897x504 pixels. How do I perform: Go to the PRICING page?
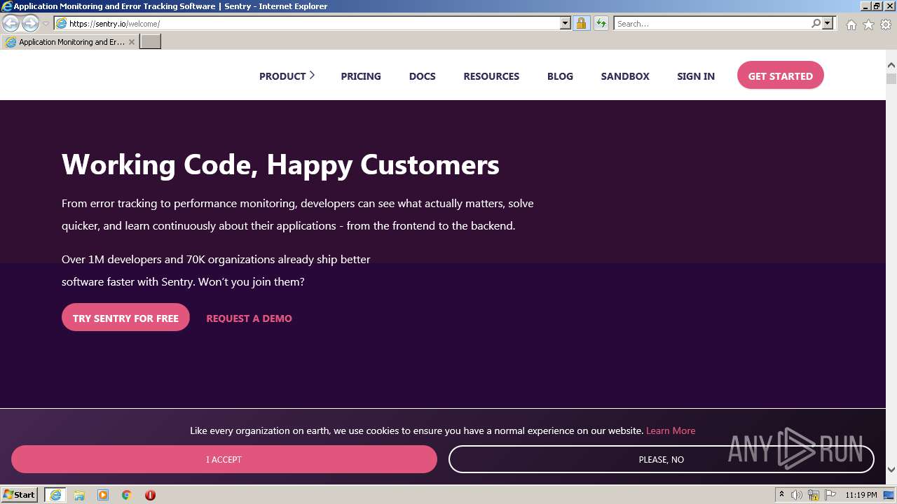pyautogui.click(x=361, y=76)
